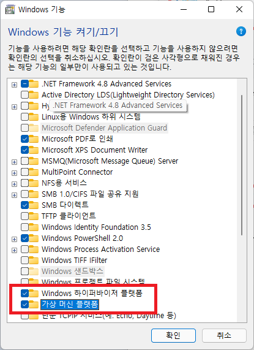Screen dimensions: 254x350
Task: Confirm with the 확인 button
Action: coord(173,335)
